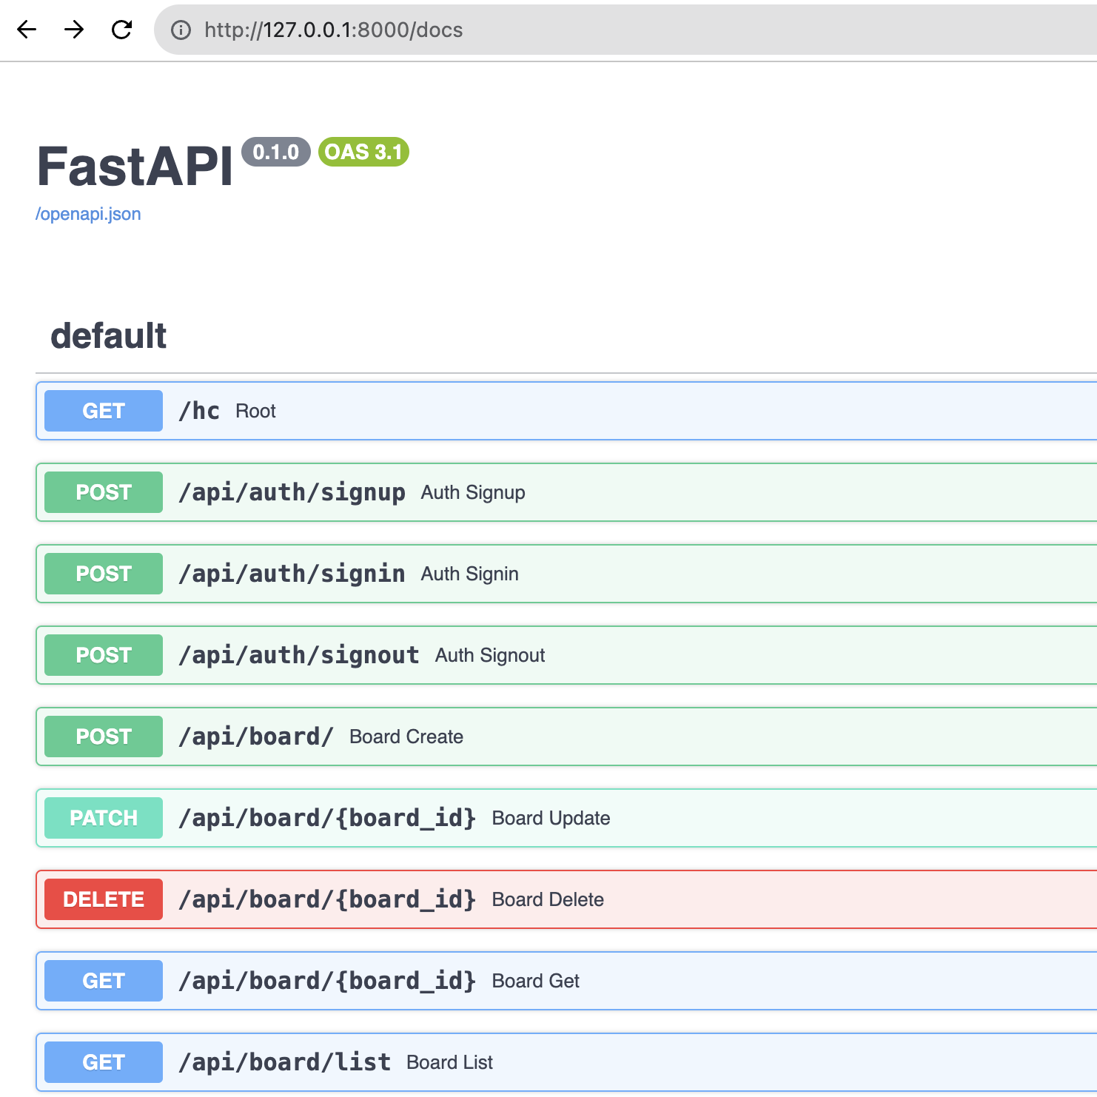Image resolution: width=1097 pixels, height=1097 pixels.
Task: Click the 'Board Delete' description text
Action: click(x=548, y=899)
